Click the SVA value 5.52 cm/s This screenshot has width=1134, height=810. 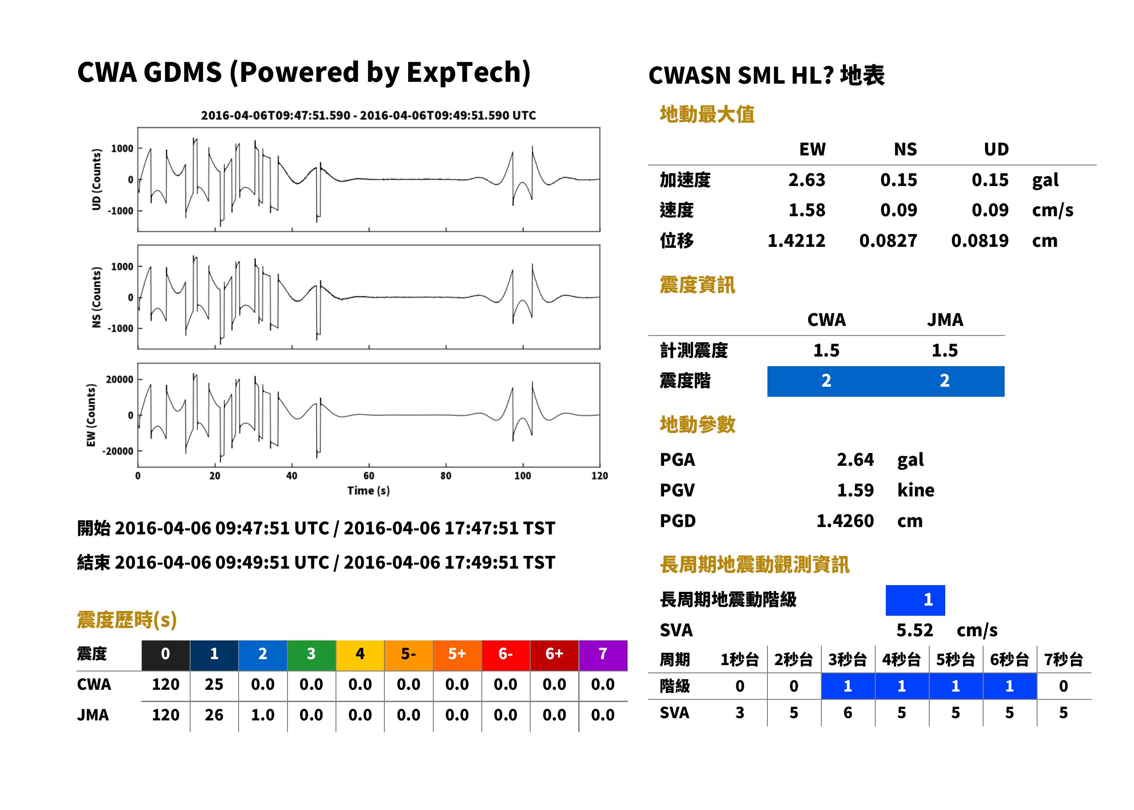click(947, 630)
